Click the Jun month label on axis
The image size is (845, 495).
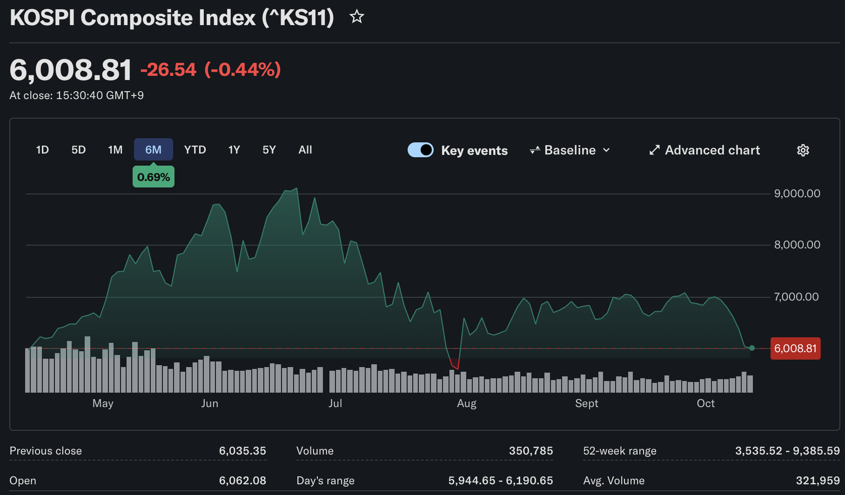[x=210, y=403]
